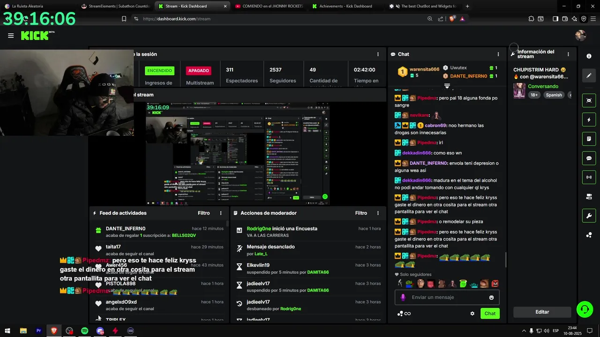
Task: Open the broadcast signal icon in right sidebar
Action: pyautogui.click(x=589, y=177)
